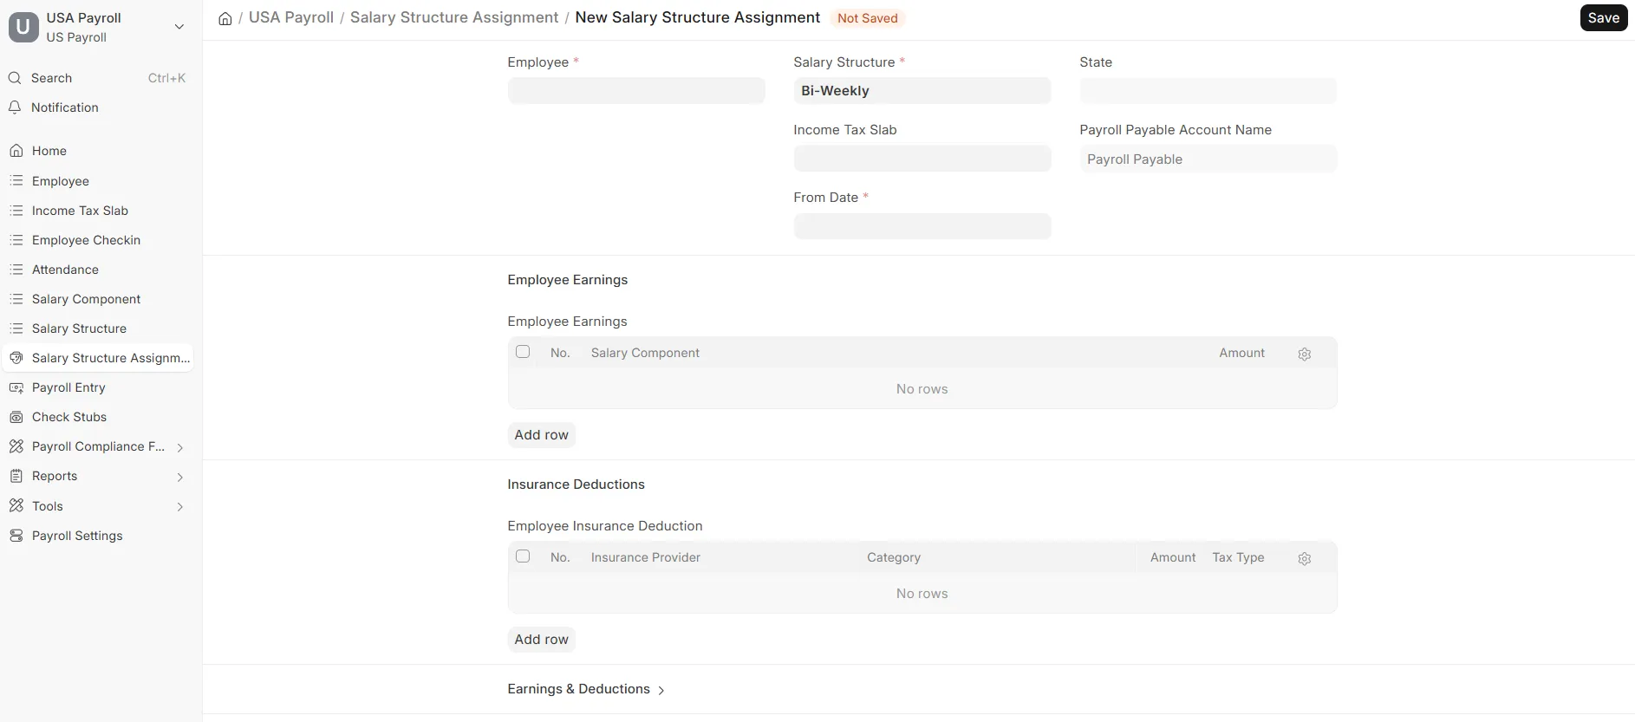Click the Amount column header in Employee Earnings
The image size is (1635, 722).
pos(1241,353)
